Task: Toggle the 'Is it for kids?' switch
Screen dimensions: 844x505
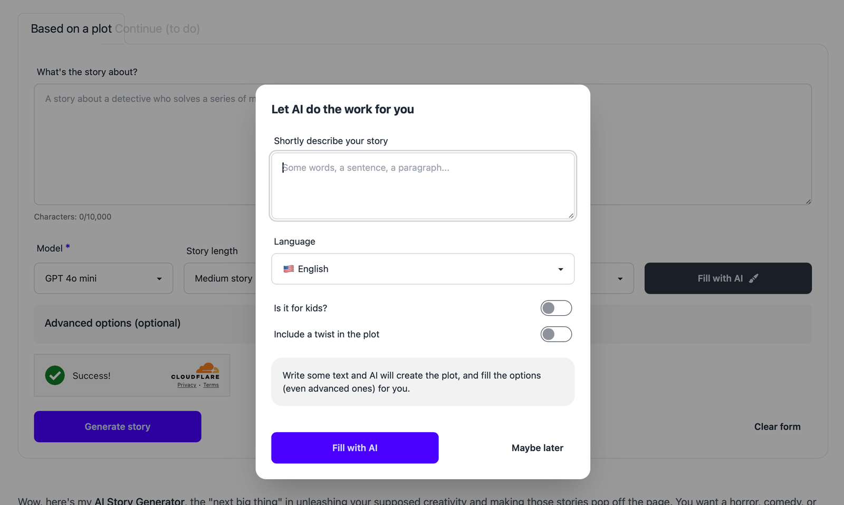Action: click(556, 308)
